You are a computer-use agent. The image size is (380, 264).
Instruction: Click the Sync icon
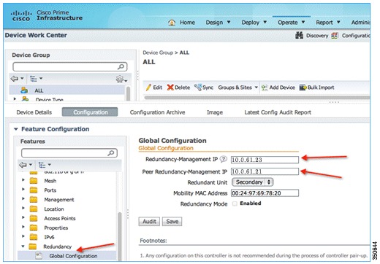tap(198, 88)
